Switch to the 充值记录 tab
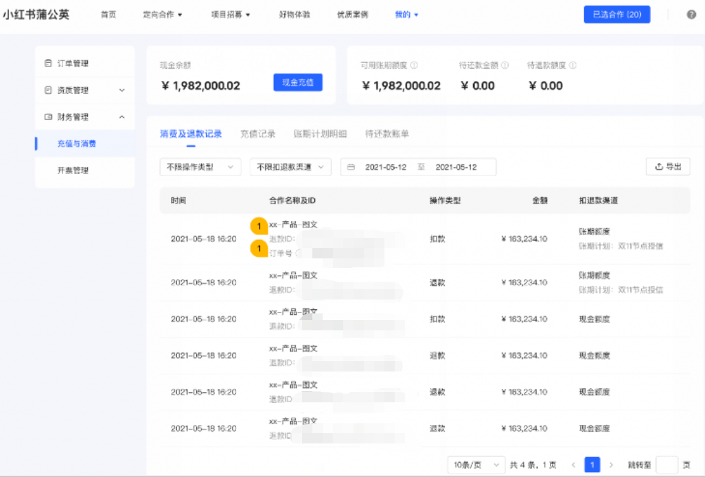The width and height of the screenshot is (705, 477). click(258, 134)
